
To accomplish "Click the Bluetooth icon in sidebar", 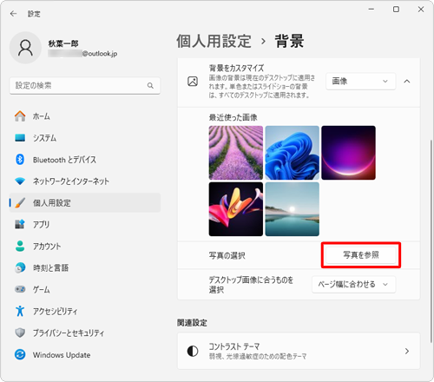I will coord(20,160).
